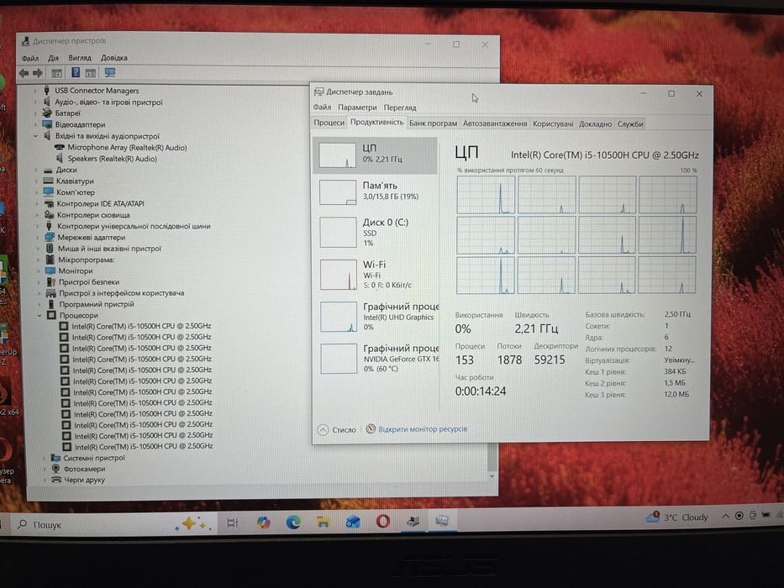The image size is (784, 588).
Task: Select the Пам'ять performance item
Action: coord(376,192)
